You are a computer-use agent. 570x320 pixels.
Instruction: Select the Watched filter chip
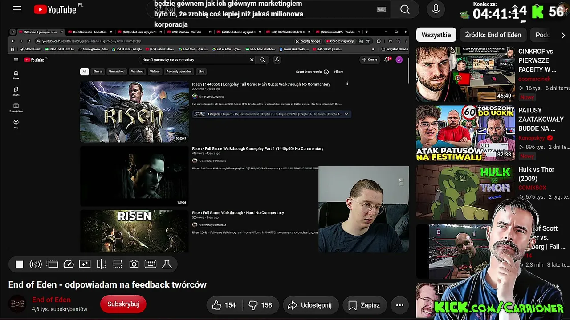click(137, 72)
